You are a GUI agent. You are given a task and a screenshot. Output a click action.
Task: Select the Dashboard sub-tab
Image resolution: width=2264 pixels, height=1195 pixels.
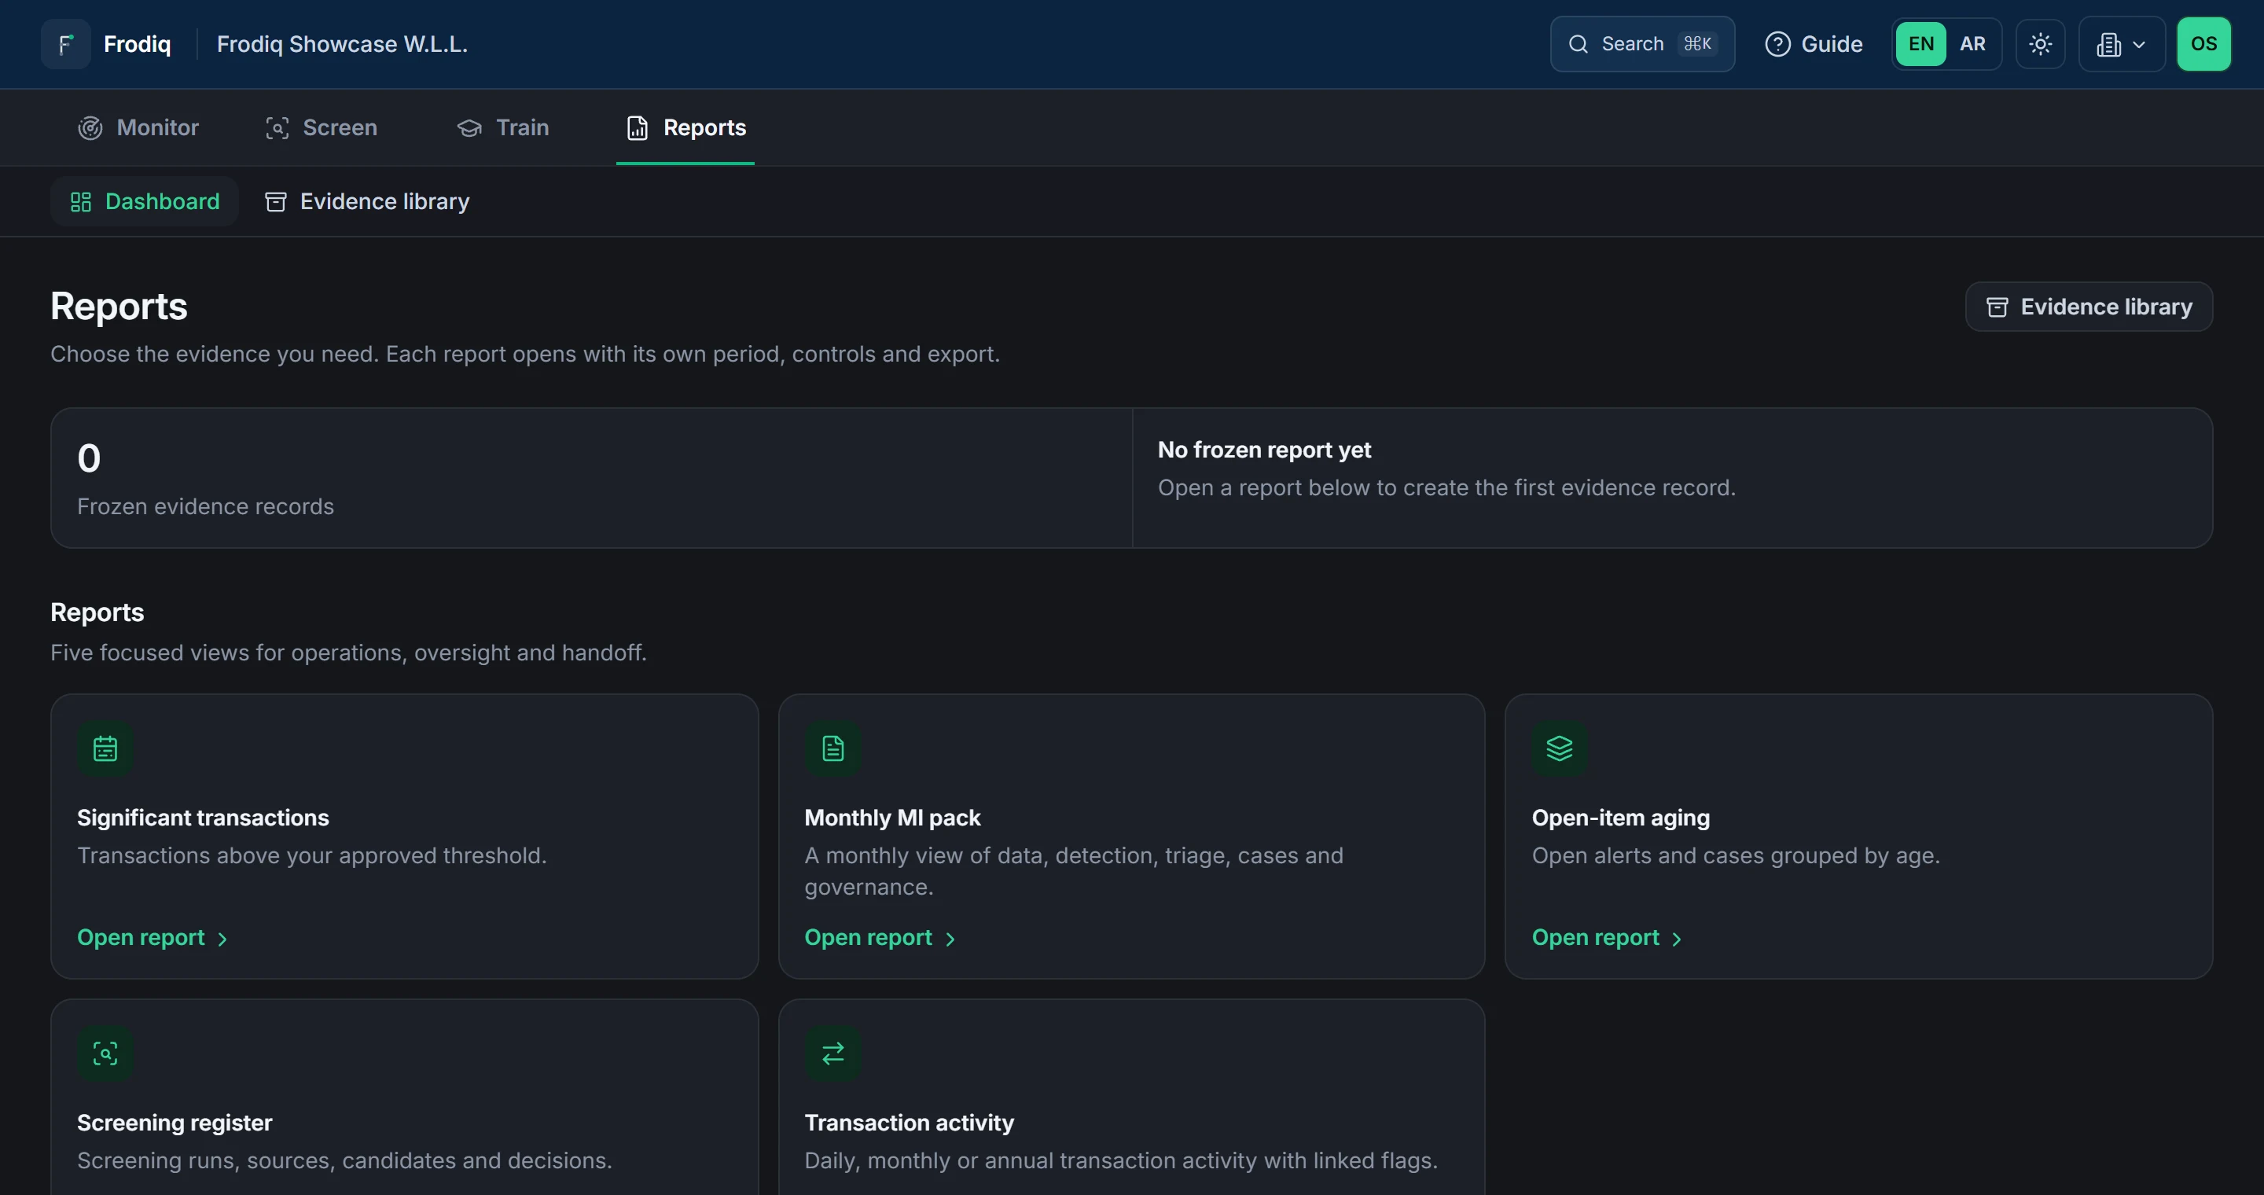coord(144,201)
